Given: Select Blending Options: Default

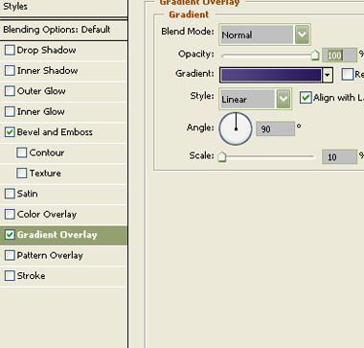Looking at the screenshot, I should (x=57, y=30).
